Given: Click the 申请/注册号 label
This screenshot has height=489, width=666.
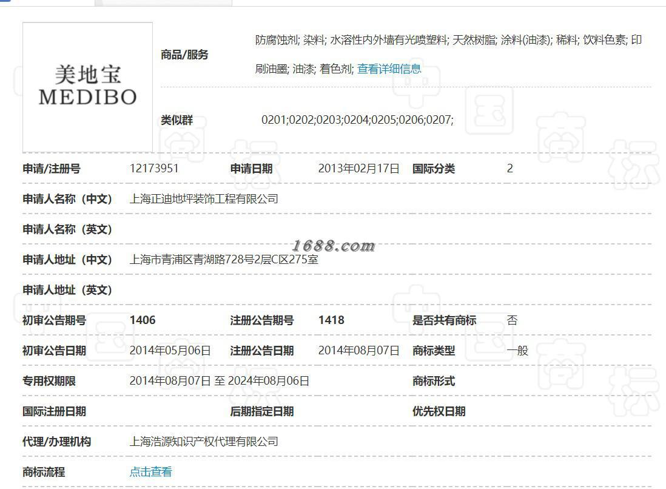Looking at the screenshot, I should coord(52,168).
